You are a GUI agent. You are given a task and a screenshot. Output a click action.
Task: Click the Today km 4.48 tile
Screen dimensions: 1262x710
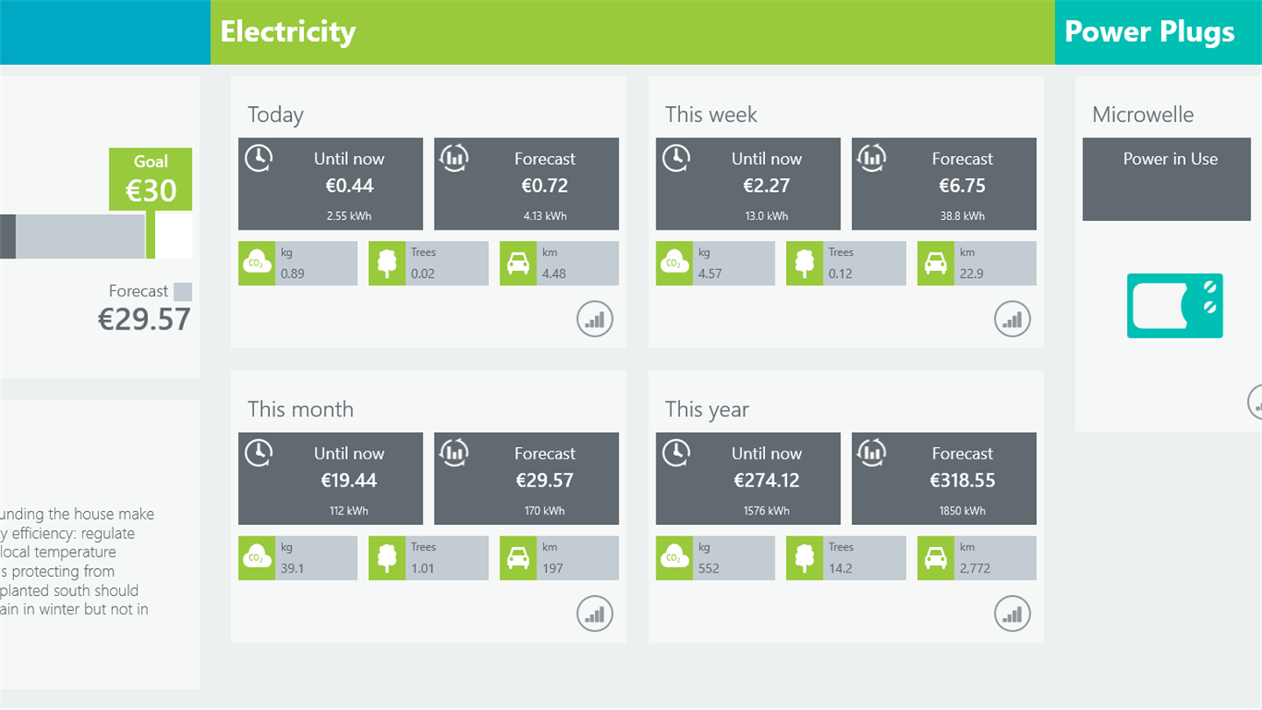[x=559, y=263]
